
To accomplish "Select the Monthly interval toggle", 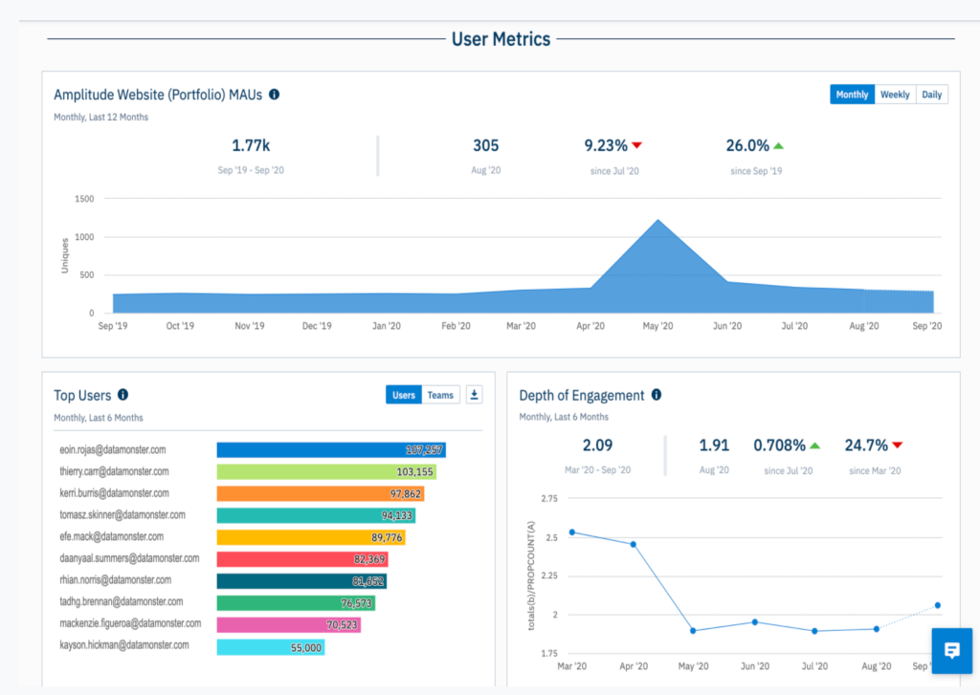I will [852, 95].
